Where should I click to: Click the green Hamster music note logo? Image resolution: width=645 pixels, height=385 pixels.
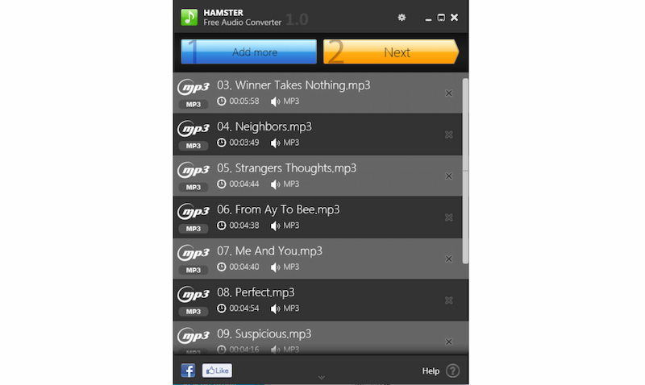[x=189, y=17]
